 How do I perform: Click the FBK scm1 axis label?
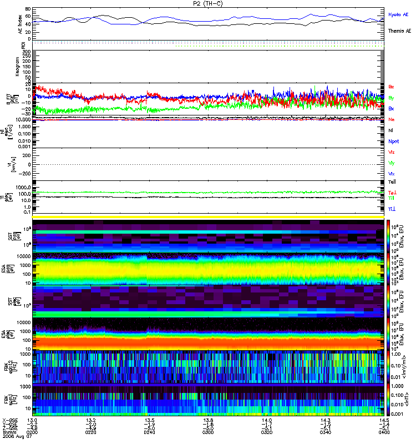click(x=11, y=399)
